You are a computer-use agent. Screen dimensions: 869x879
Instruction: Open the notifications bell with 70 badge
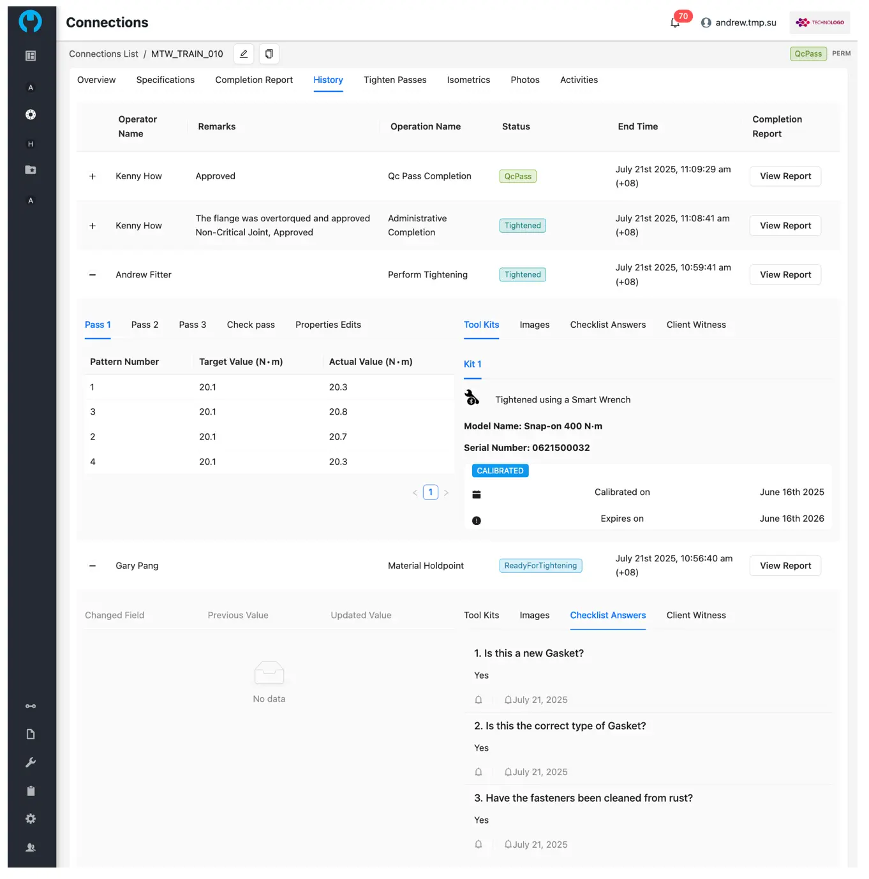tap(674, 23)
